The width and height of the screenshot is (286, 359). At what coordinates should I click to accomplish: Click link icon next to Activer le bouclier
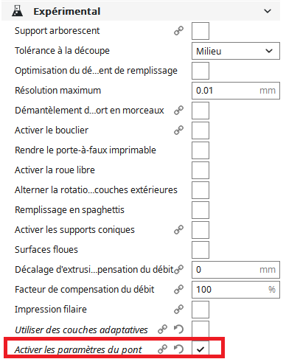tap(178, 130)
